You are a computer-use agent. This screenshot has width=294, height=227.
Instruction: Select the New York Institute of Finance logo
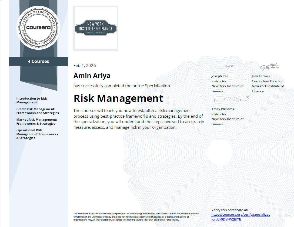[x=95, y=28]
